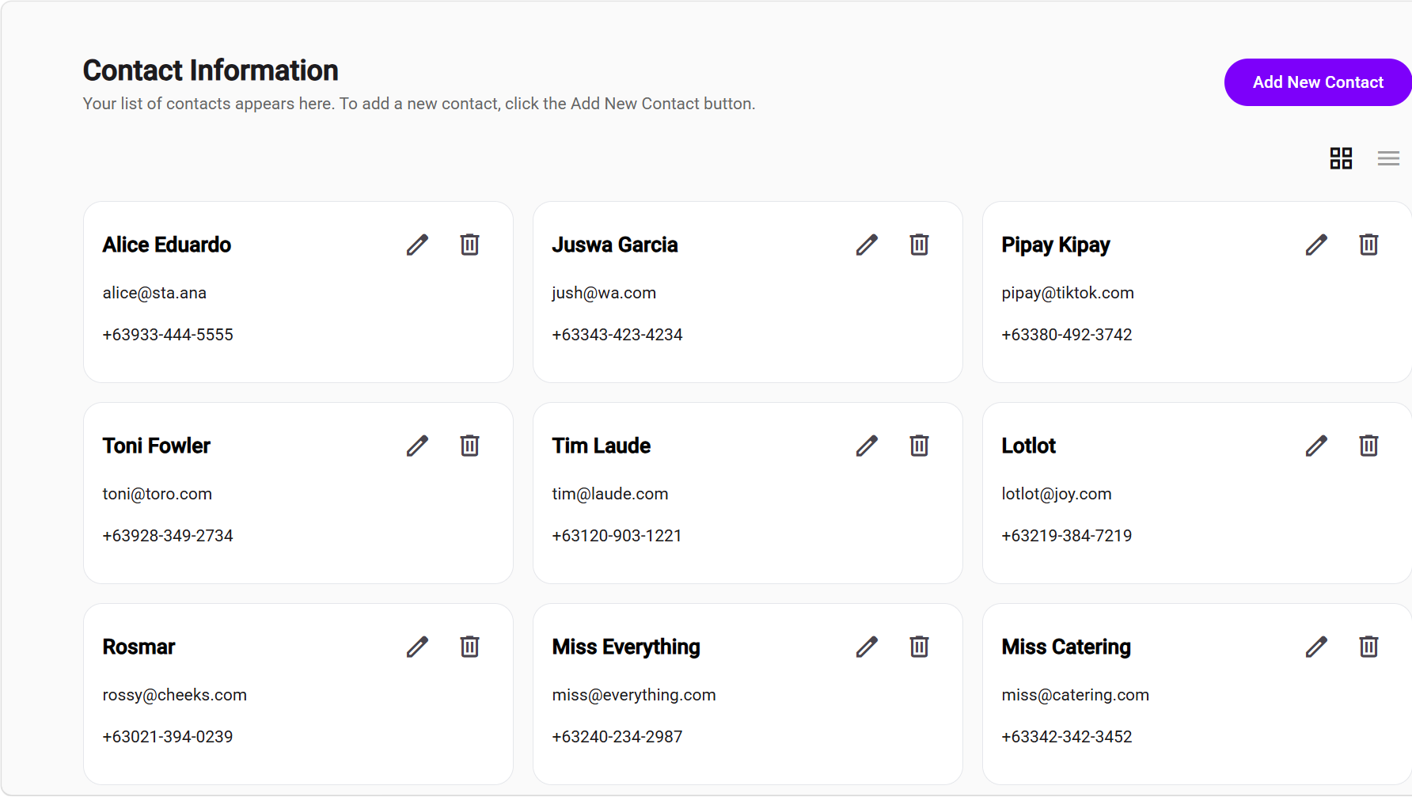Image resolution: width=1412 pixels, height=797 pixels.
Task: Click the rossy@cheeks.com email
Action: 175,695
